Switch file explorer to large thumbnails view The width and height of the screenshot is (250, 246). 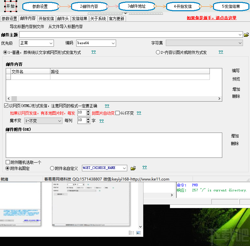(138, 233)
